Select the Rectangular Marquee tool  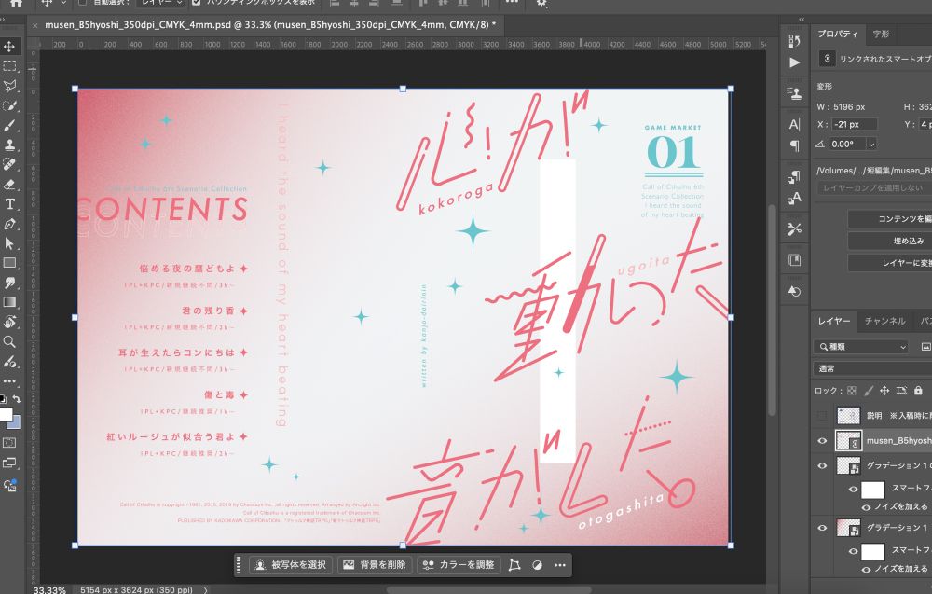[x=9, y=66]
